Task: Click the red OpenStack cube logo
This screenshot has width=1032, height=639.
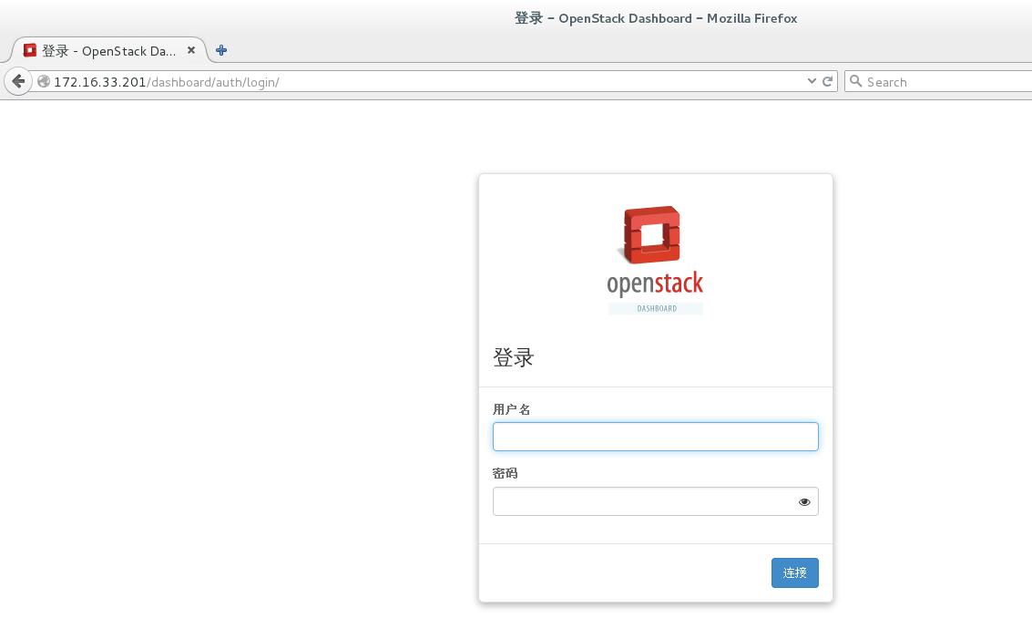Action: (x=651, y=234)
